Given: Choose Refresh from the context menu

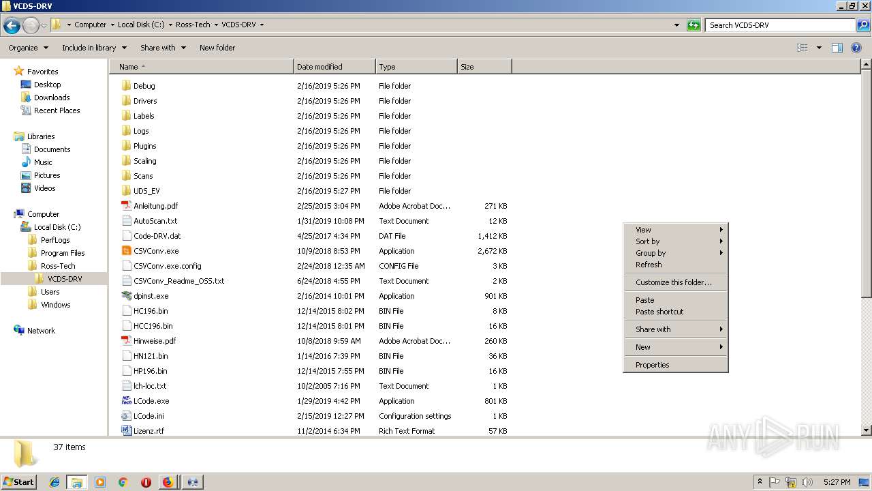Looking at the screenshot, I should (x=676, y=265).
